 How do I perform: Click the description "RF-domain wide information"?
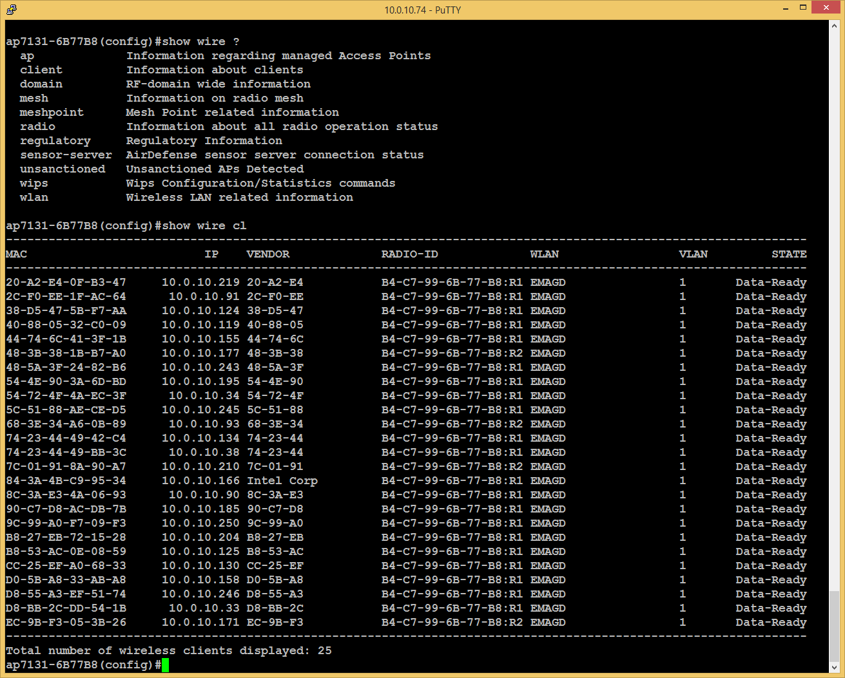[219, 84]
